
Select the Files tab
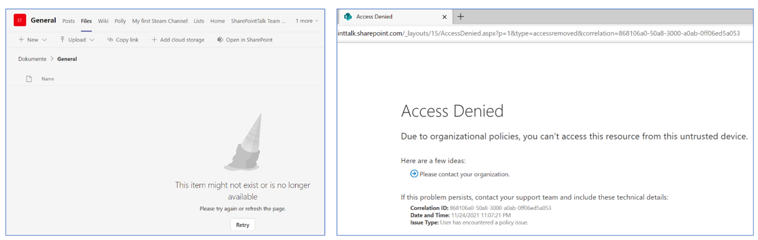coord(86,21)
